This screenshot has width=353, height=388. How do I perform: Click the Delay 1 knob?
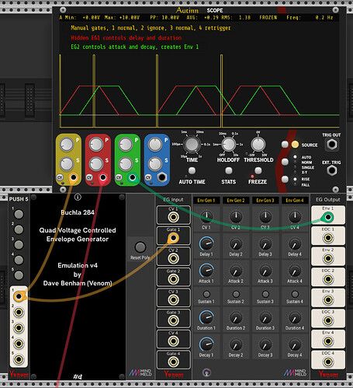pyautogui.click(x=206, y=243)
